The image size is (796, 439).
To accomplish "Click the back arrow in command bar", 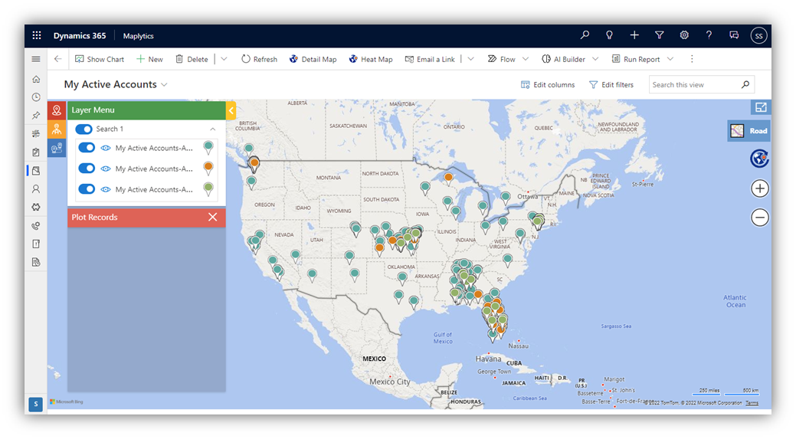I will coord(58,59).
